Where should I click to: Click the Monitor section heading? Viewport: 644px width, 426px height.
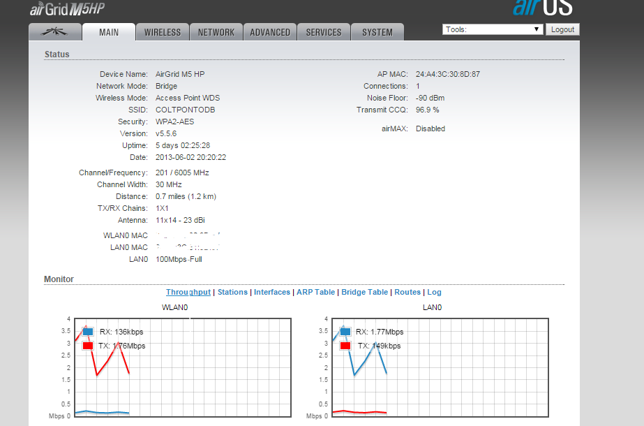click(59, 279)
